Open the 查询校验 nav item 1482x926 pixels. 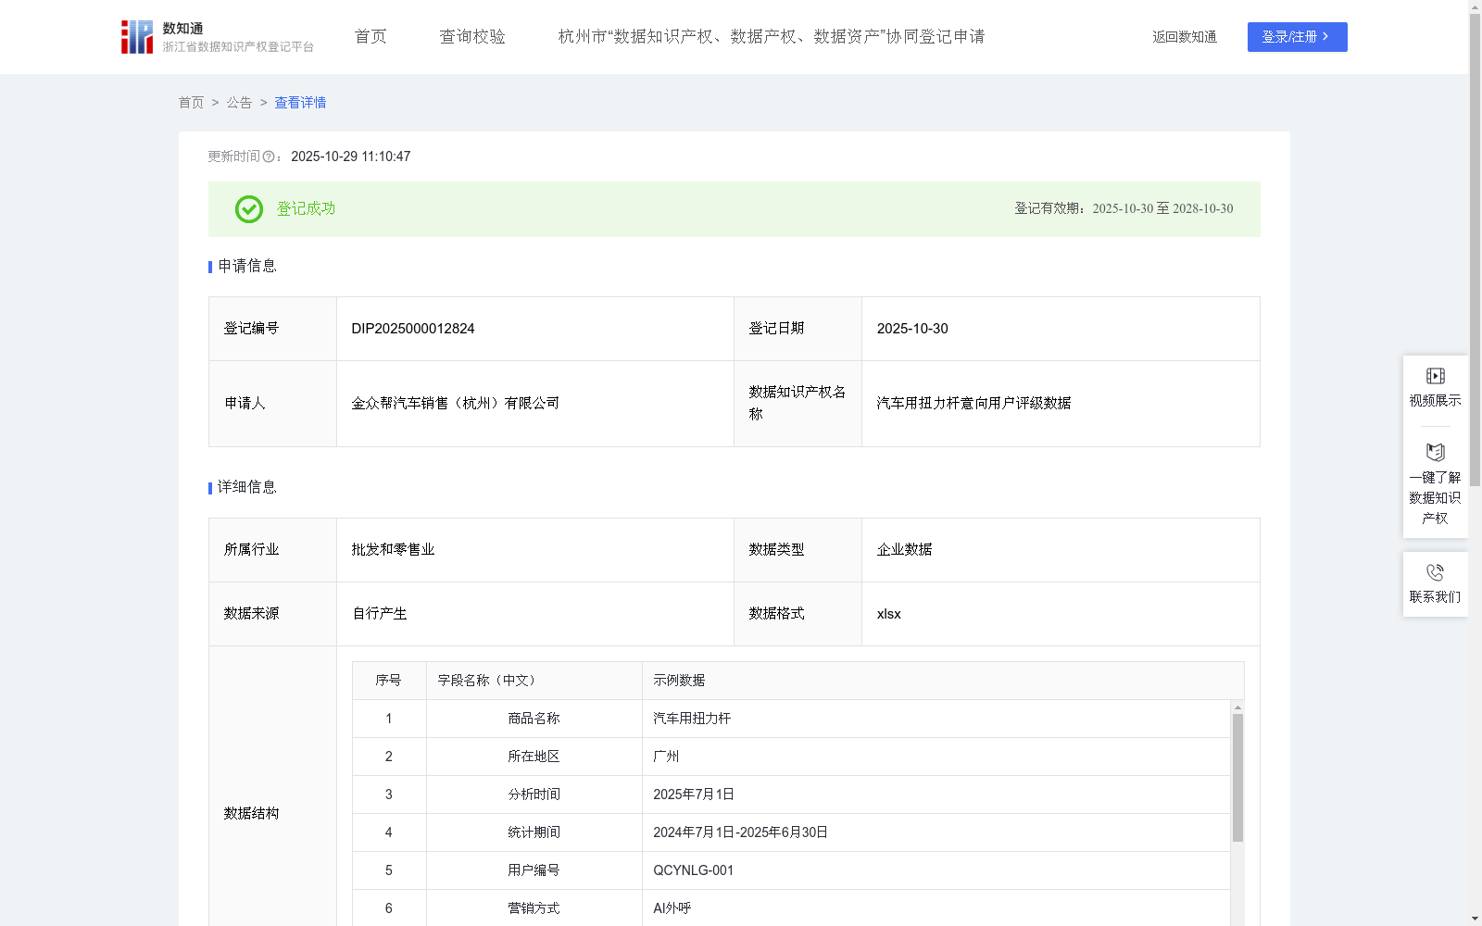click(472, 37)
